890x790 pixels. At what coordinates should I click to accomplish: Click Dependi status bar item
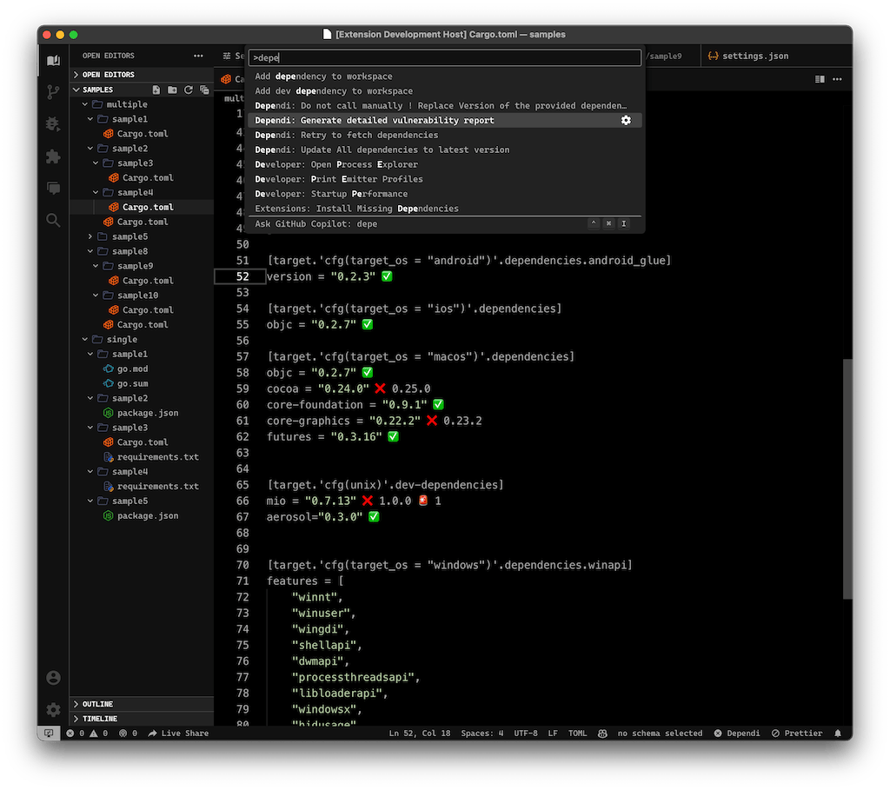tap(737, 734)
